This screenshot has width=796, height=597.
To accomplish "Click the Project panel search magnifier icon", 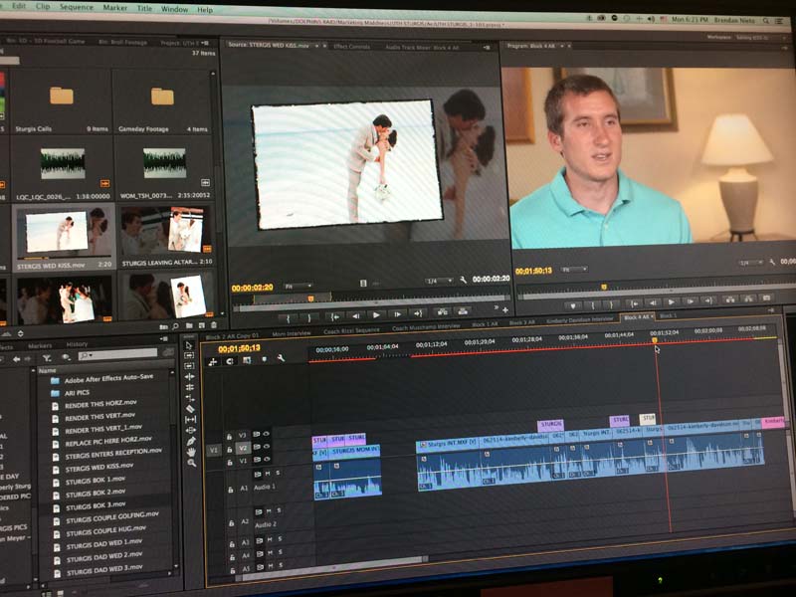I will [x=175, y=326].
